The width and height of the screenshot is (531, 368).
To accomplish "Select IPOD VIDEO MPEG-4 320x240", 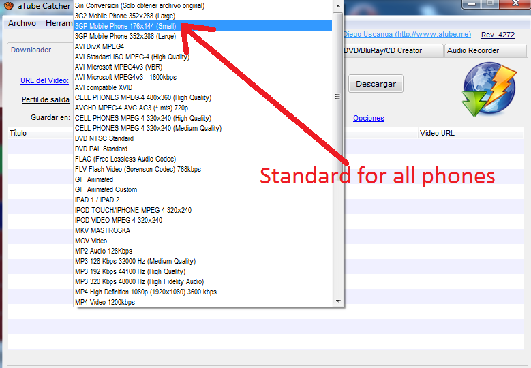I will 202,220.
